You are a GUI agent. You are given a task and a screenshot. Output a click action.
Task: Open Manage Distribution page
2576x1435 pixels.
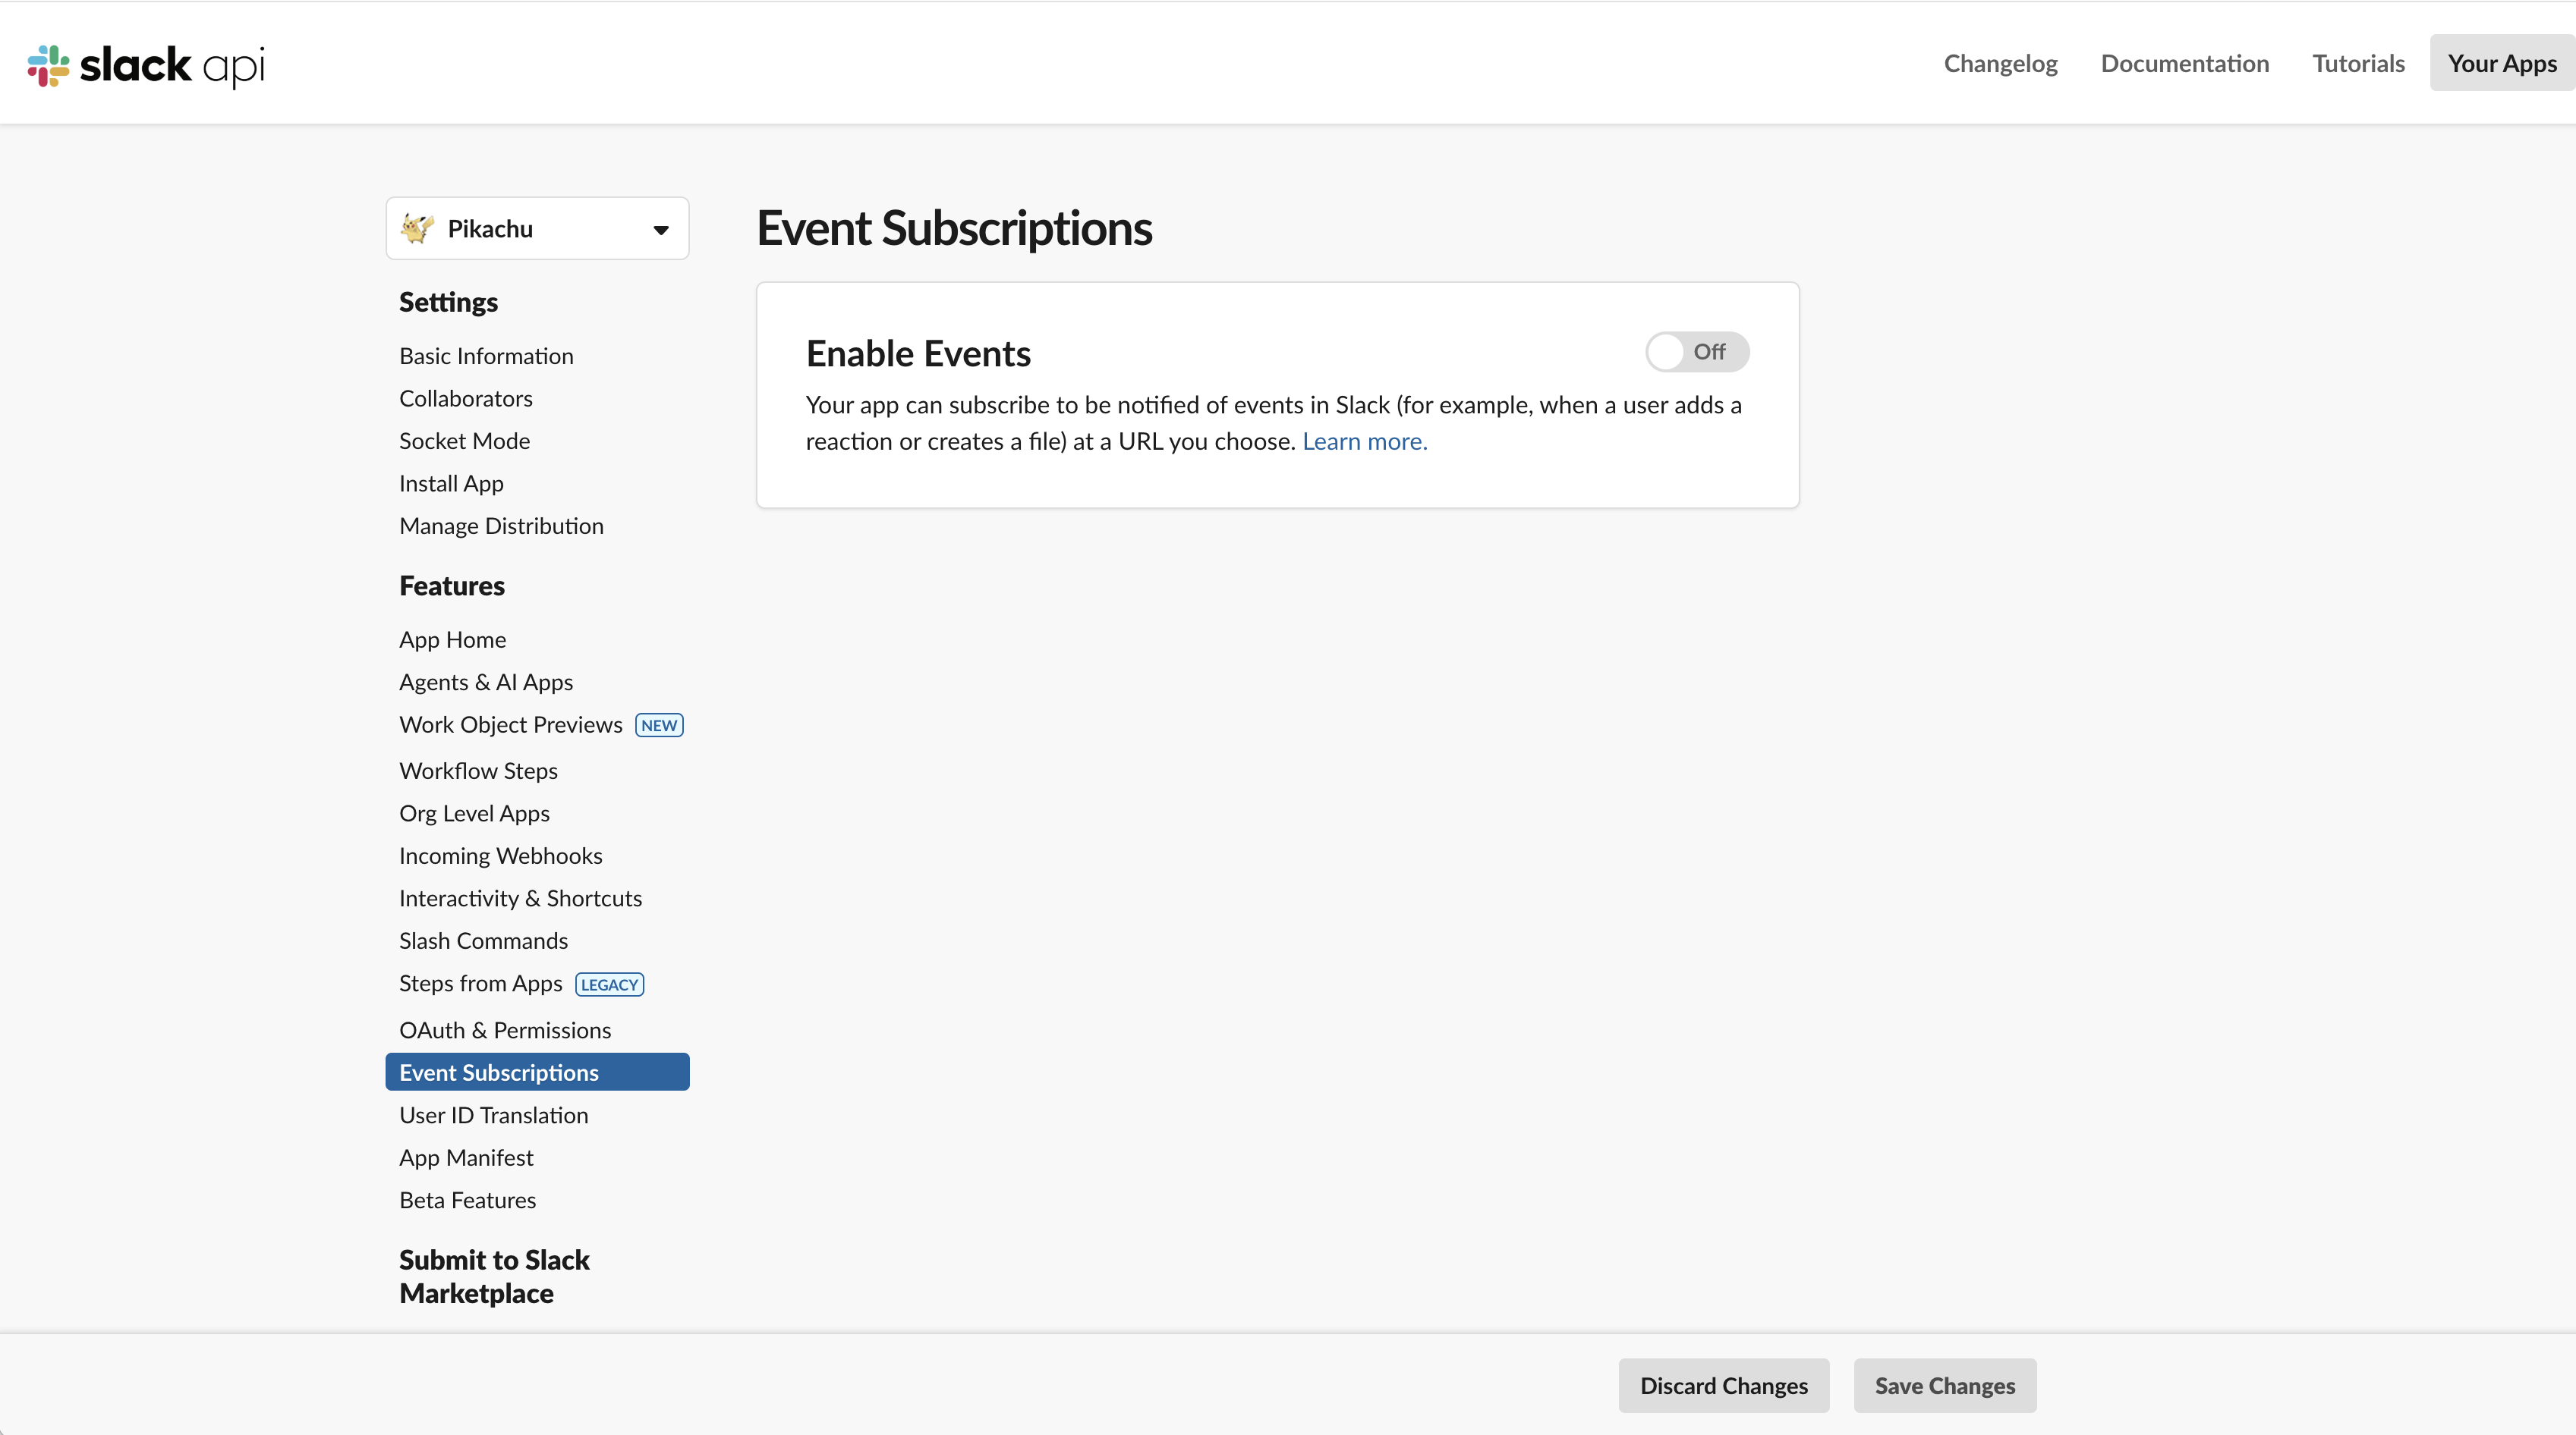[x=501, y=526]
